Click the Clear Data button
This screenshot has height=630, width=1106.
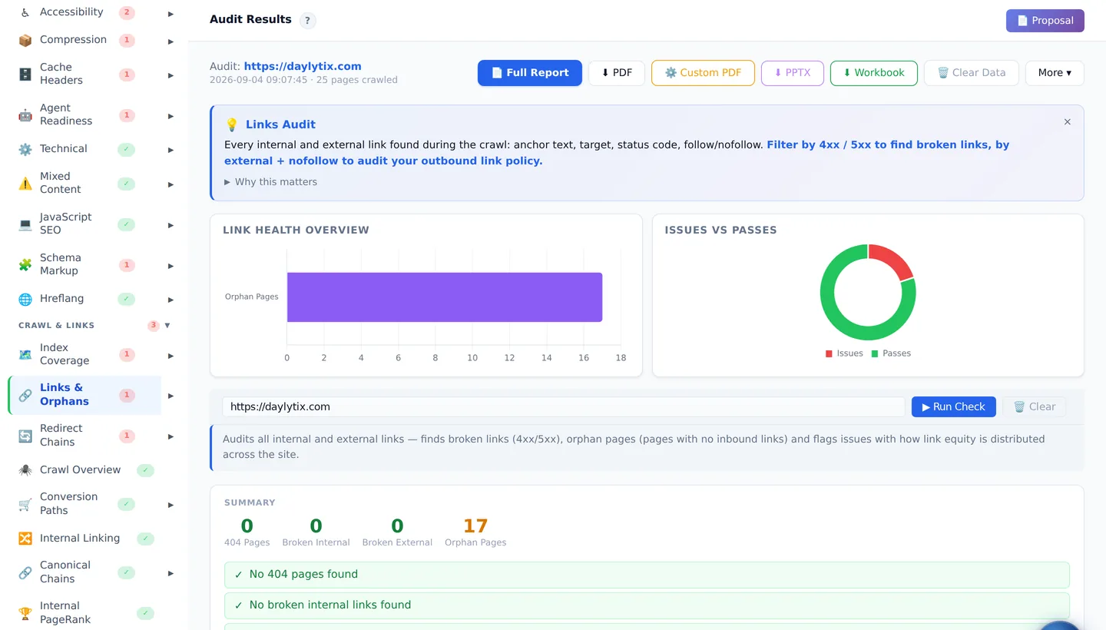[x=972, y=73]
